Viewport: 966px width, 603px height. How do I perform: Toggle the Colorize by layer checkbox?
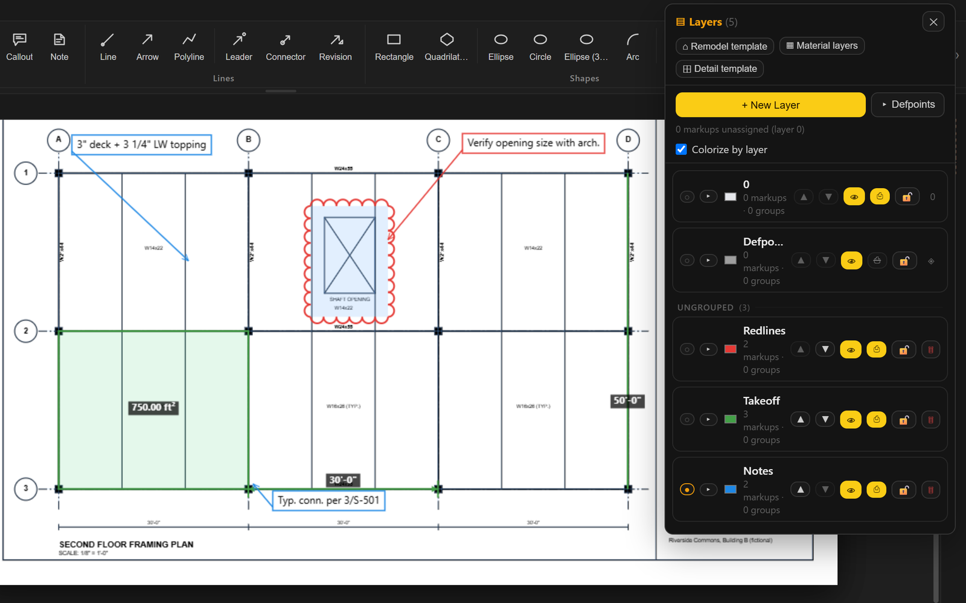click(681, 150)
